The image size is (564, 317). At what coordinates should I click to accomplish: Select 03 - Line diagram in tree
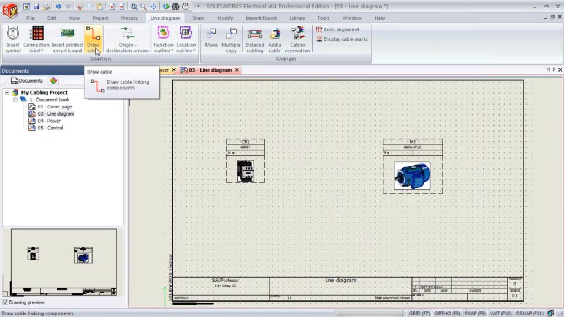(x=56, y=113)
